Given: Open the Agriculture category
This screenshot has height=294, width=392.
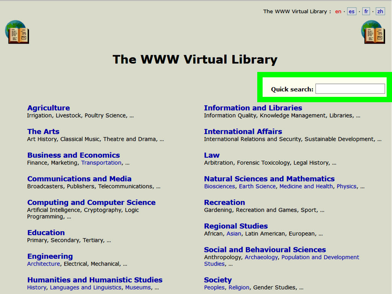Looking at the screenshot, I should [49, 108].
